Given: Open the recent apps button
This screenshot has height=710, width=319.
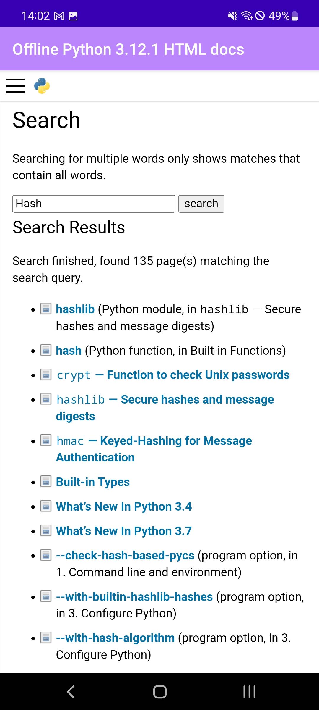Looking at the screenshot, I should tap(249, 692).
